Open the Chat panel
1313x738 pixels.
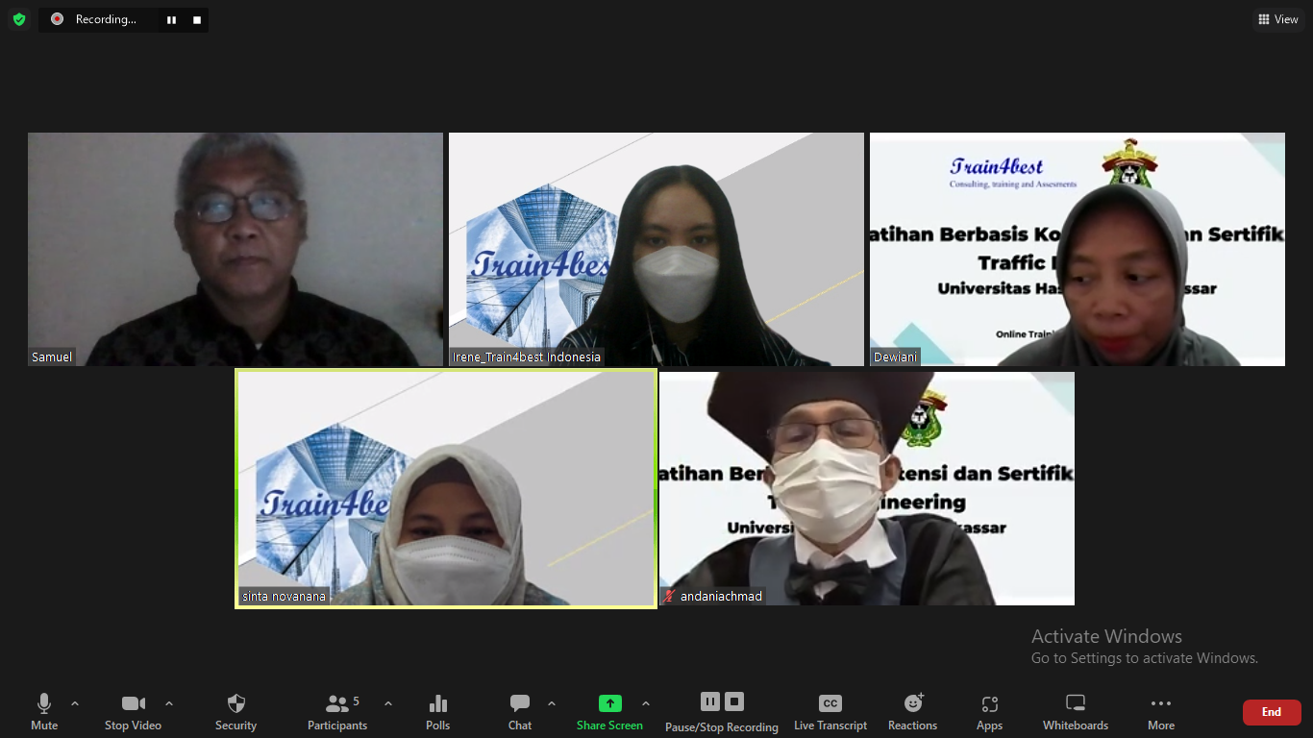pos(520,711)
